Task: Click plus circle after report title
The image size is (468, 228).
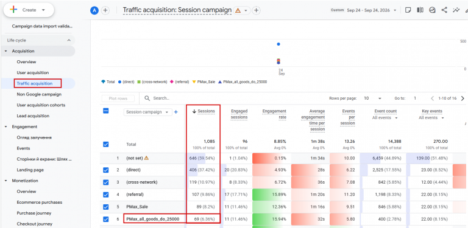Action: [256, 10]
